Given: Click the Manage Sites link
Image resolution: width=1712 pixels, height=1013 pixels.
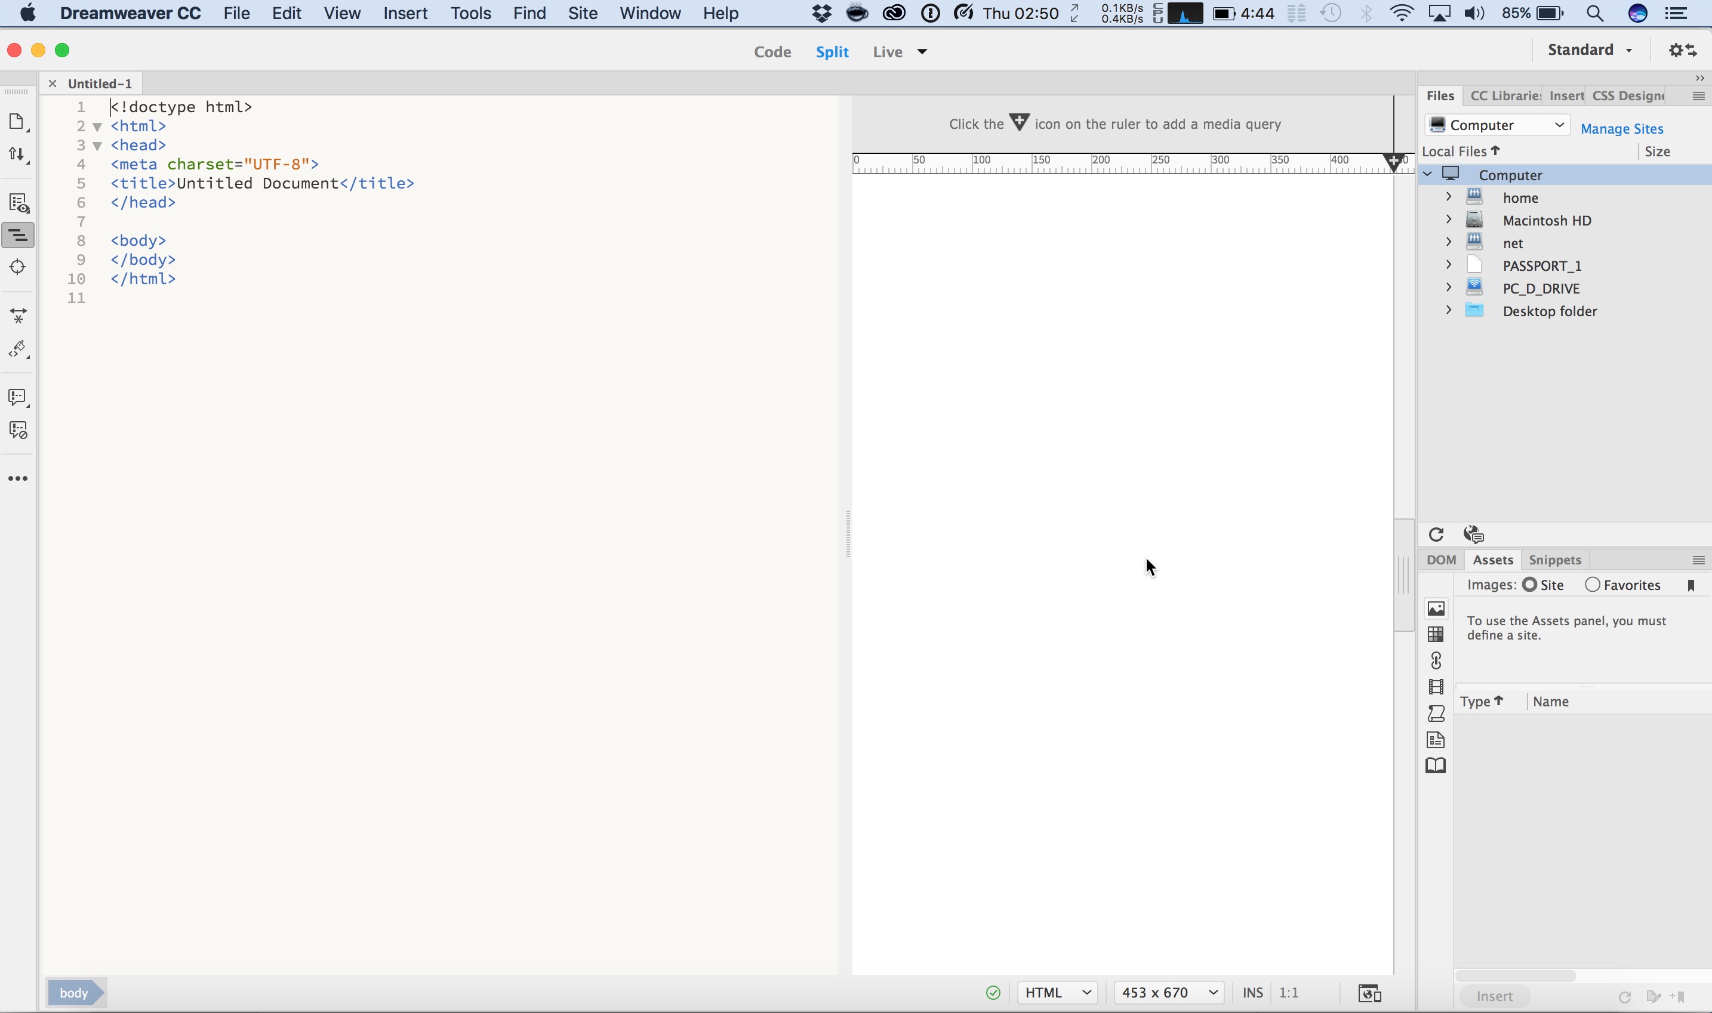Looking at the screenshot, I should 1621,129.
